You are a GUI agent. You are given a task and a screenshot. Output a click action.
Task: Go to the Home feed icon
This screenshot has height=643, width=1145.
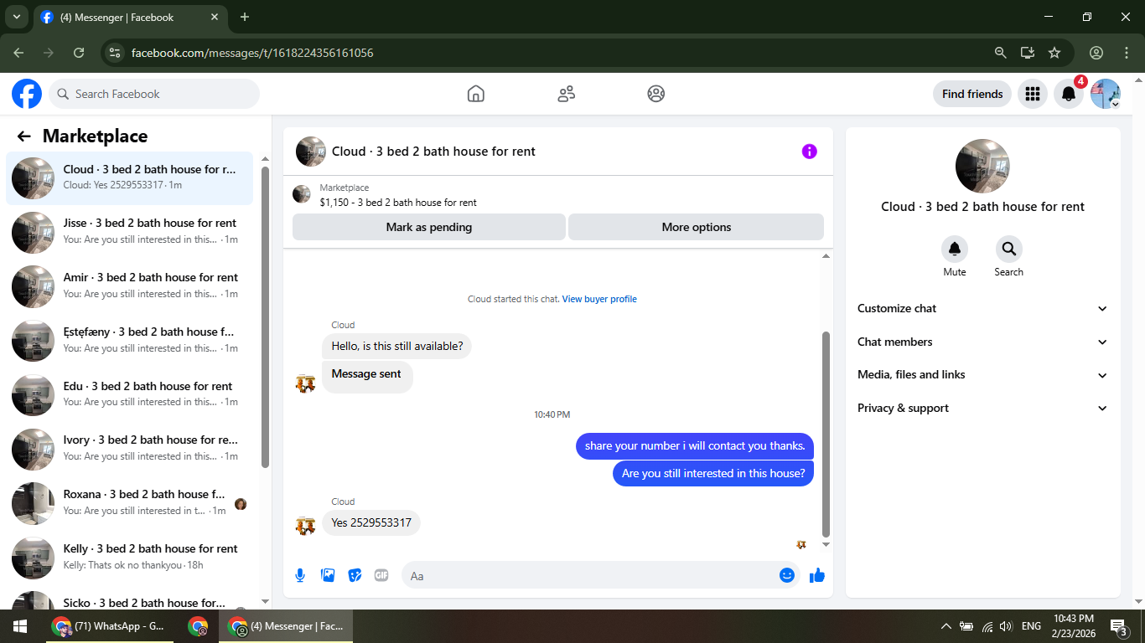[x=476, y=94]
